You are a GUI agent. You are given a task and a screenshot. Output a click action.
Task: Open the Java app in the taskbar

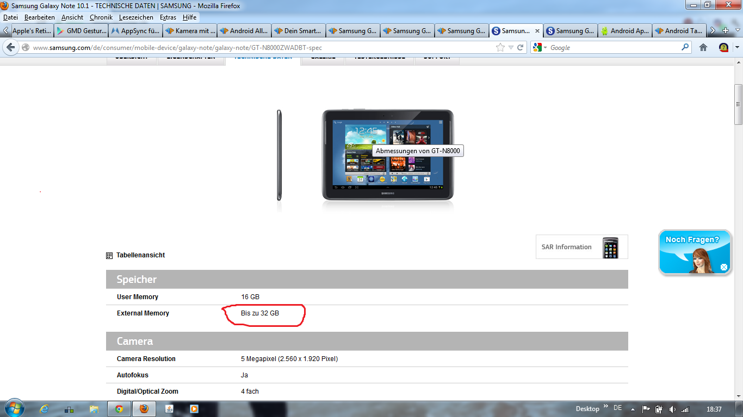169,409
